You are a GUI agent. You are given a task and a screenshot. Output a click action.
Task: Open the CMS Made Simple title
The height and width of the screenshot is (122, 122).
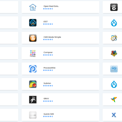coord(52,37)
